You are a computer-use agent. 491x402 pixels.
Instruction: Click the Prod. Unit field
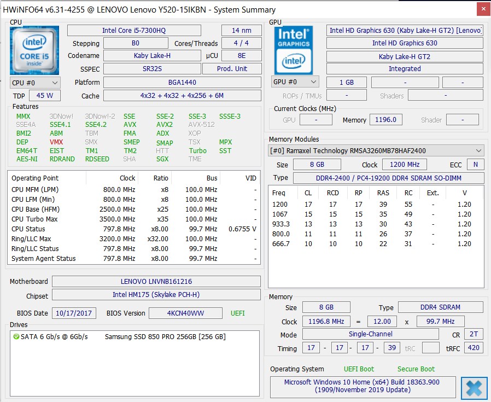click(232, 69)
